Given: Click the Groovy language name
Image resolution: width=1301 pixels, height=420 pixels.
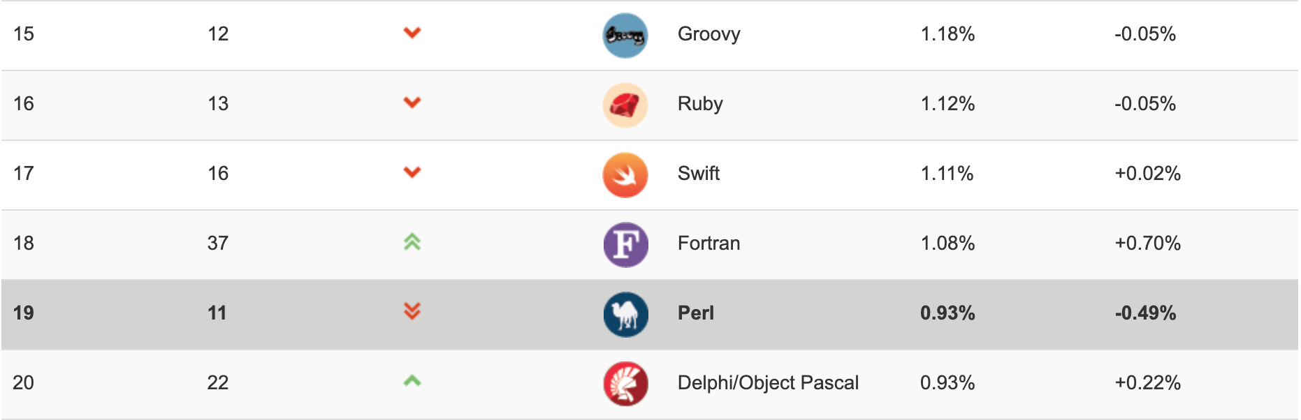Looking at the screenshot, I should pos(708,34).
